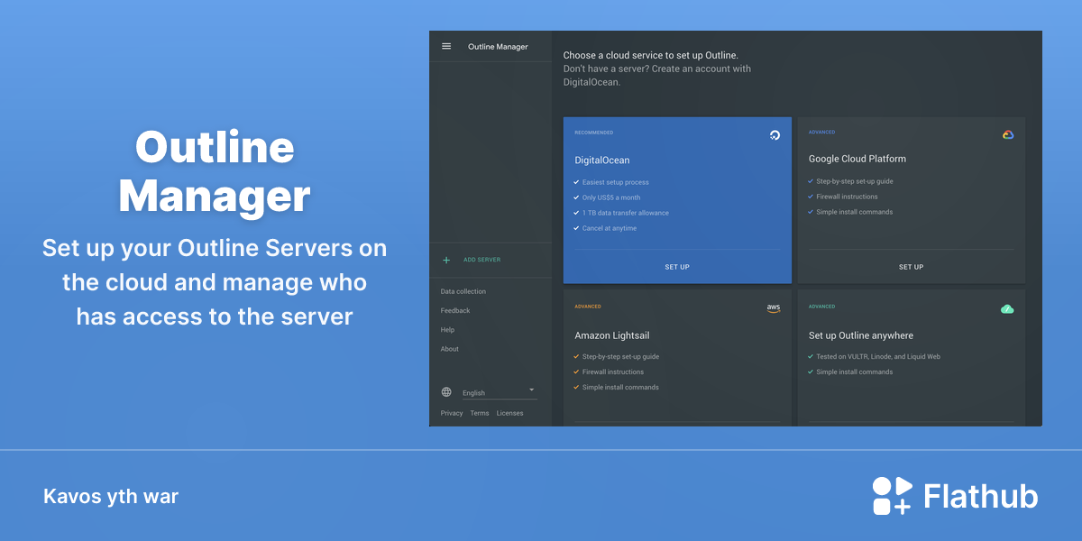The height and width of the screenshot is (541, 1082).
Task: Click 'Cancel at anytime' text
Action: click(610, 228)
